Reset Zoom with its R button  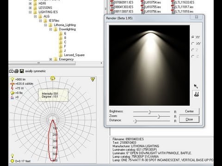(x=175, y=117)
